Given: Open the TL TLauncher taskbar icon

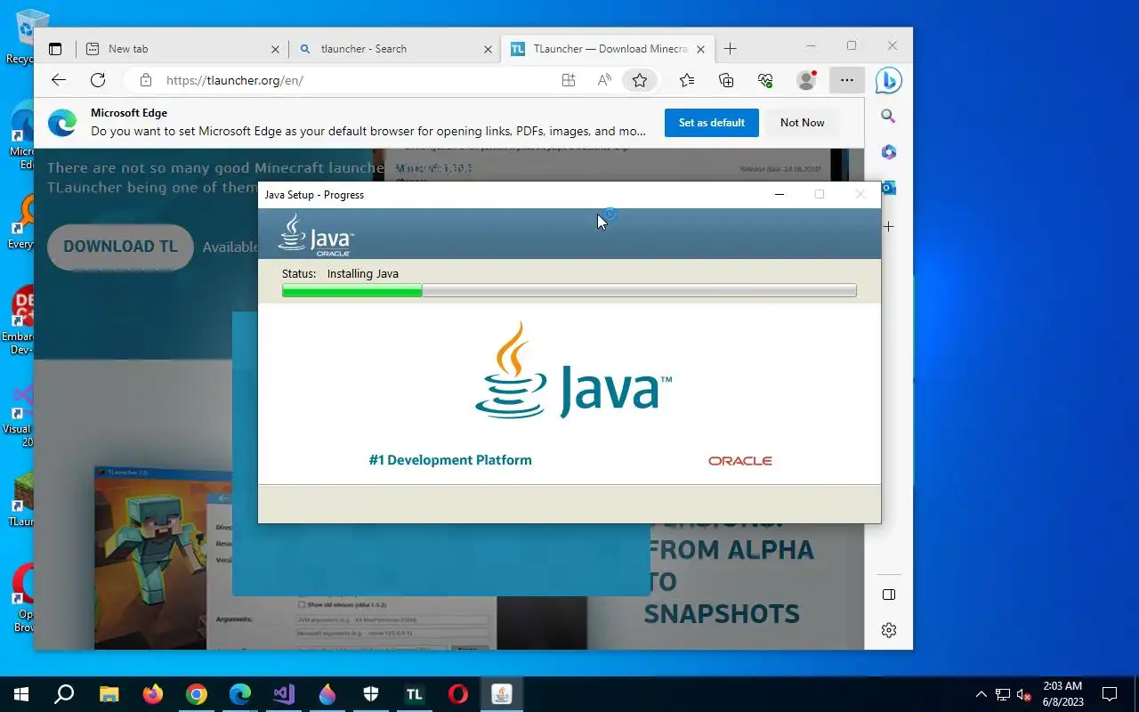Looking at the screenshot, I should (x=415, y=694).
